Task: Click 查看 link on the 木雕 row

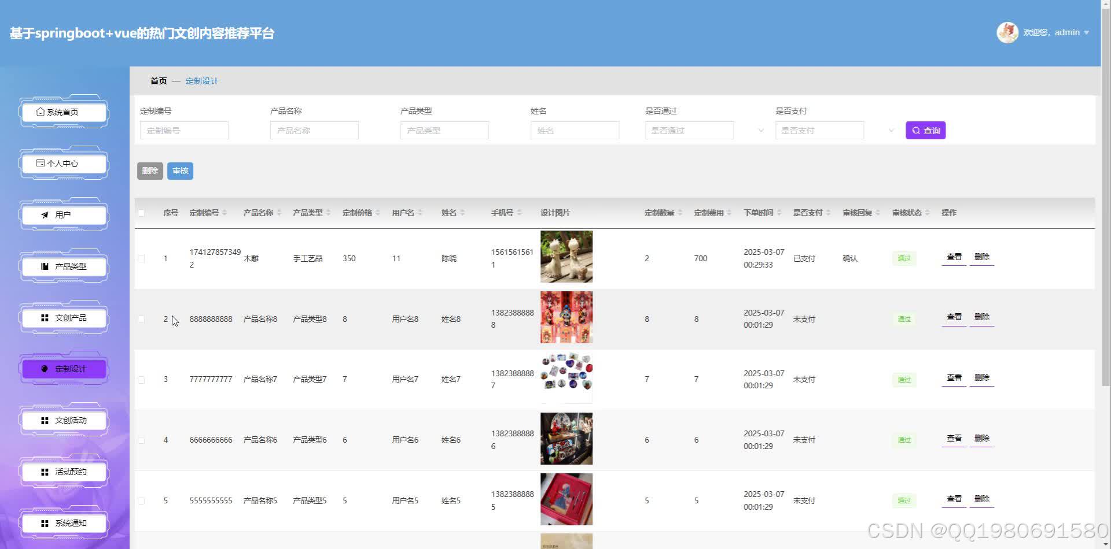Action: click(x=953, y=257)
